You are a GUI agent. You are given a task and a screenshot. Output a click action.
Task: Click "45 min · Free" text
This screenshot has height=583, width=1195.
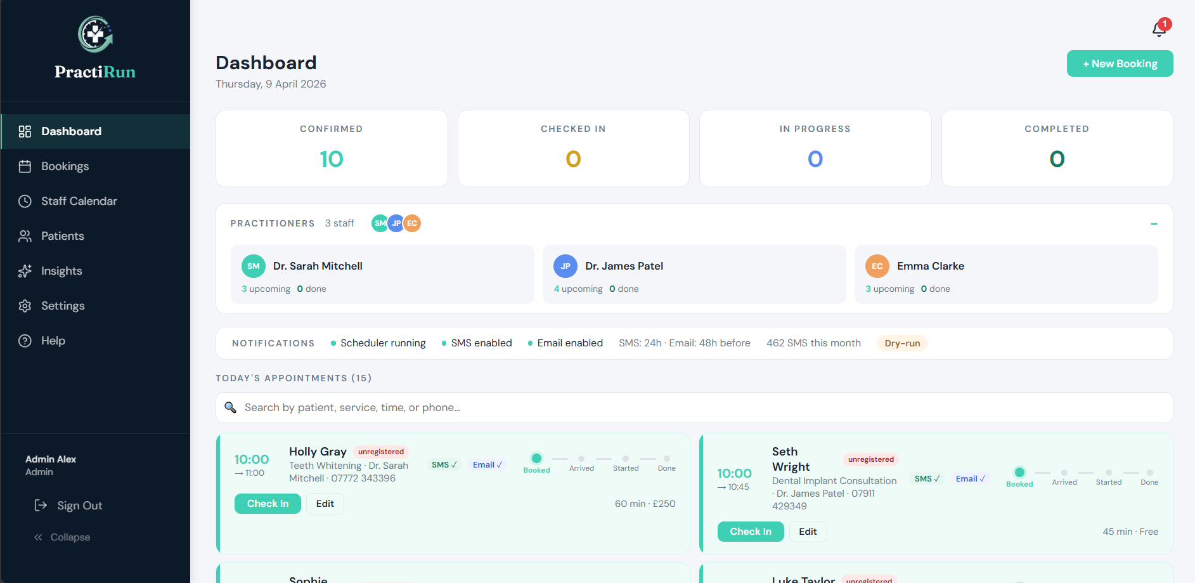pyautogui.click(x=1130, y=532)
